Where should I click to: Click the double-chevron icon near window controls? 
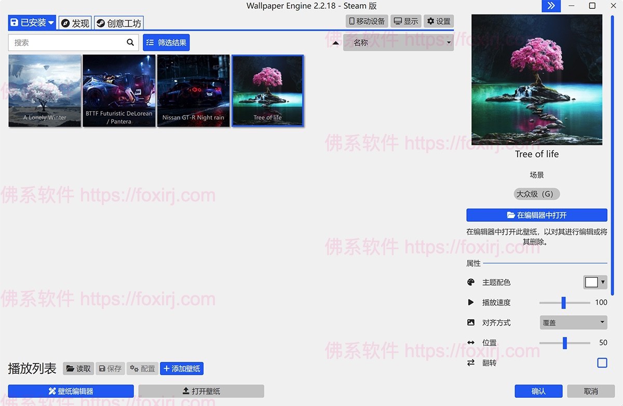551,6
